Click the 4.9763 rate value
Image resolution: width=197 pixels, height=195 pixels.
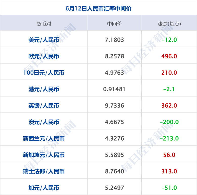114,73
